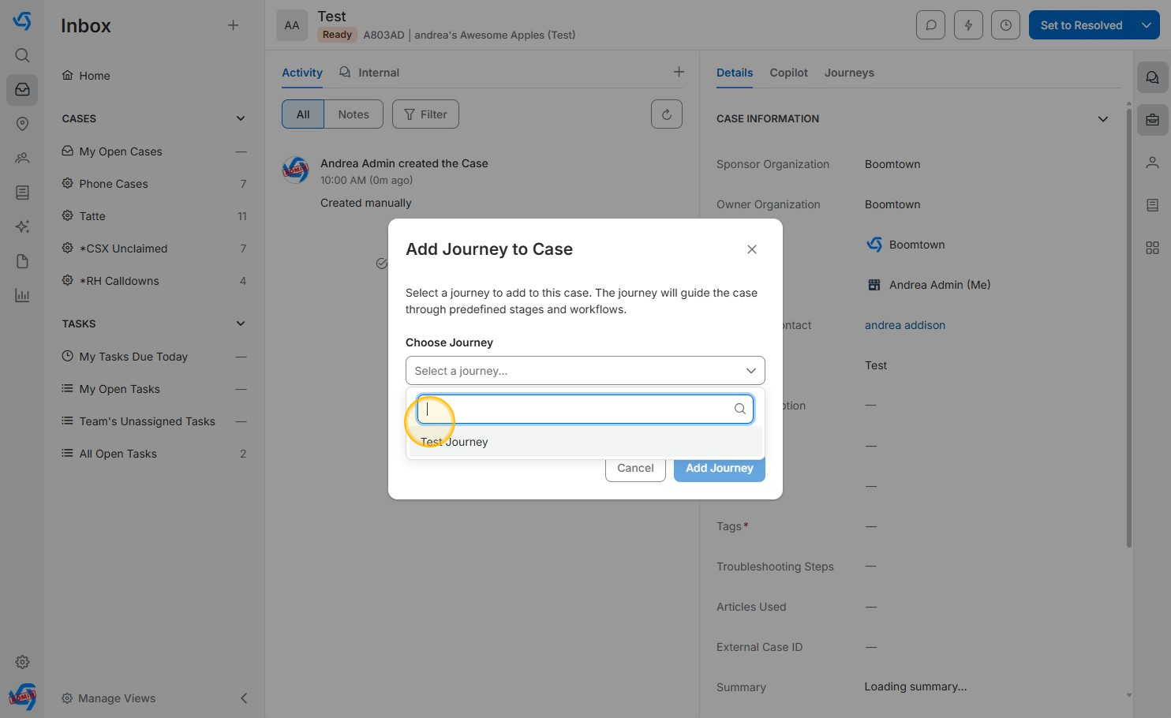Switch to the Copilot tab
This screenshot has width=1171, height=718.
point(788,73)
